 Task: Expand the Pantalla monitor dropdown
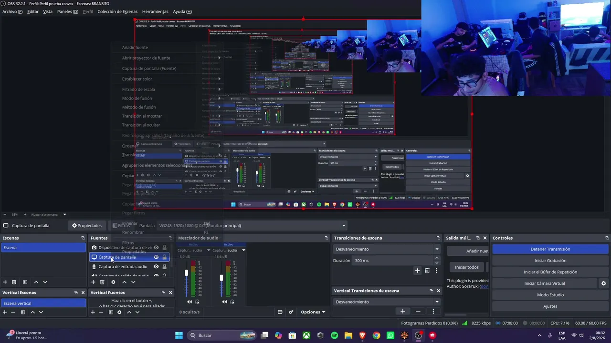(343, 225)
